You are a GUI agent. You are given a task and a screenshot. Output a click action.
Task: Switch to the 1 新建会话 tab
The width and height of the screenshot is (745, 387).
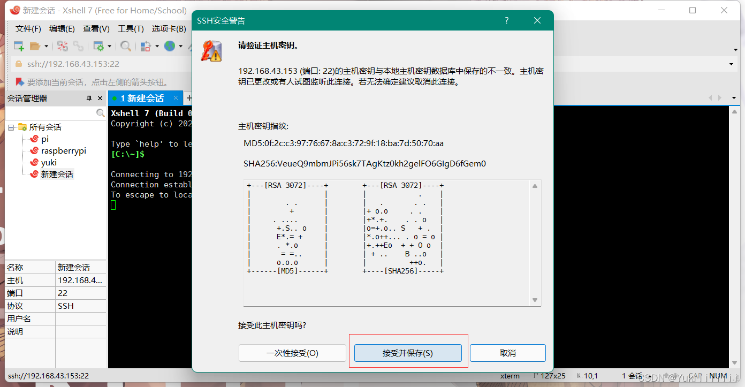pos(142,98)
